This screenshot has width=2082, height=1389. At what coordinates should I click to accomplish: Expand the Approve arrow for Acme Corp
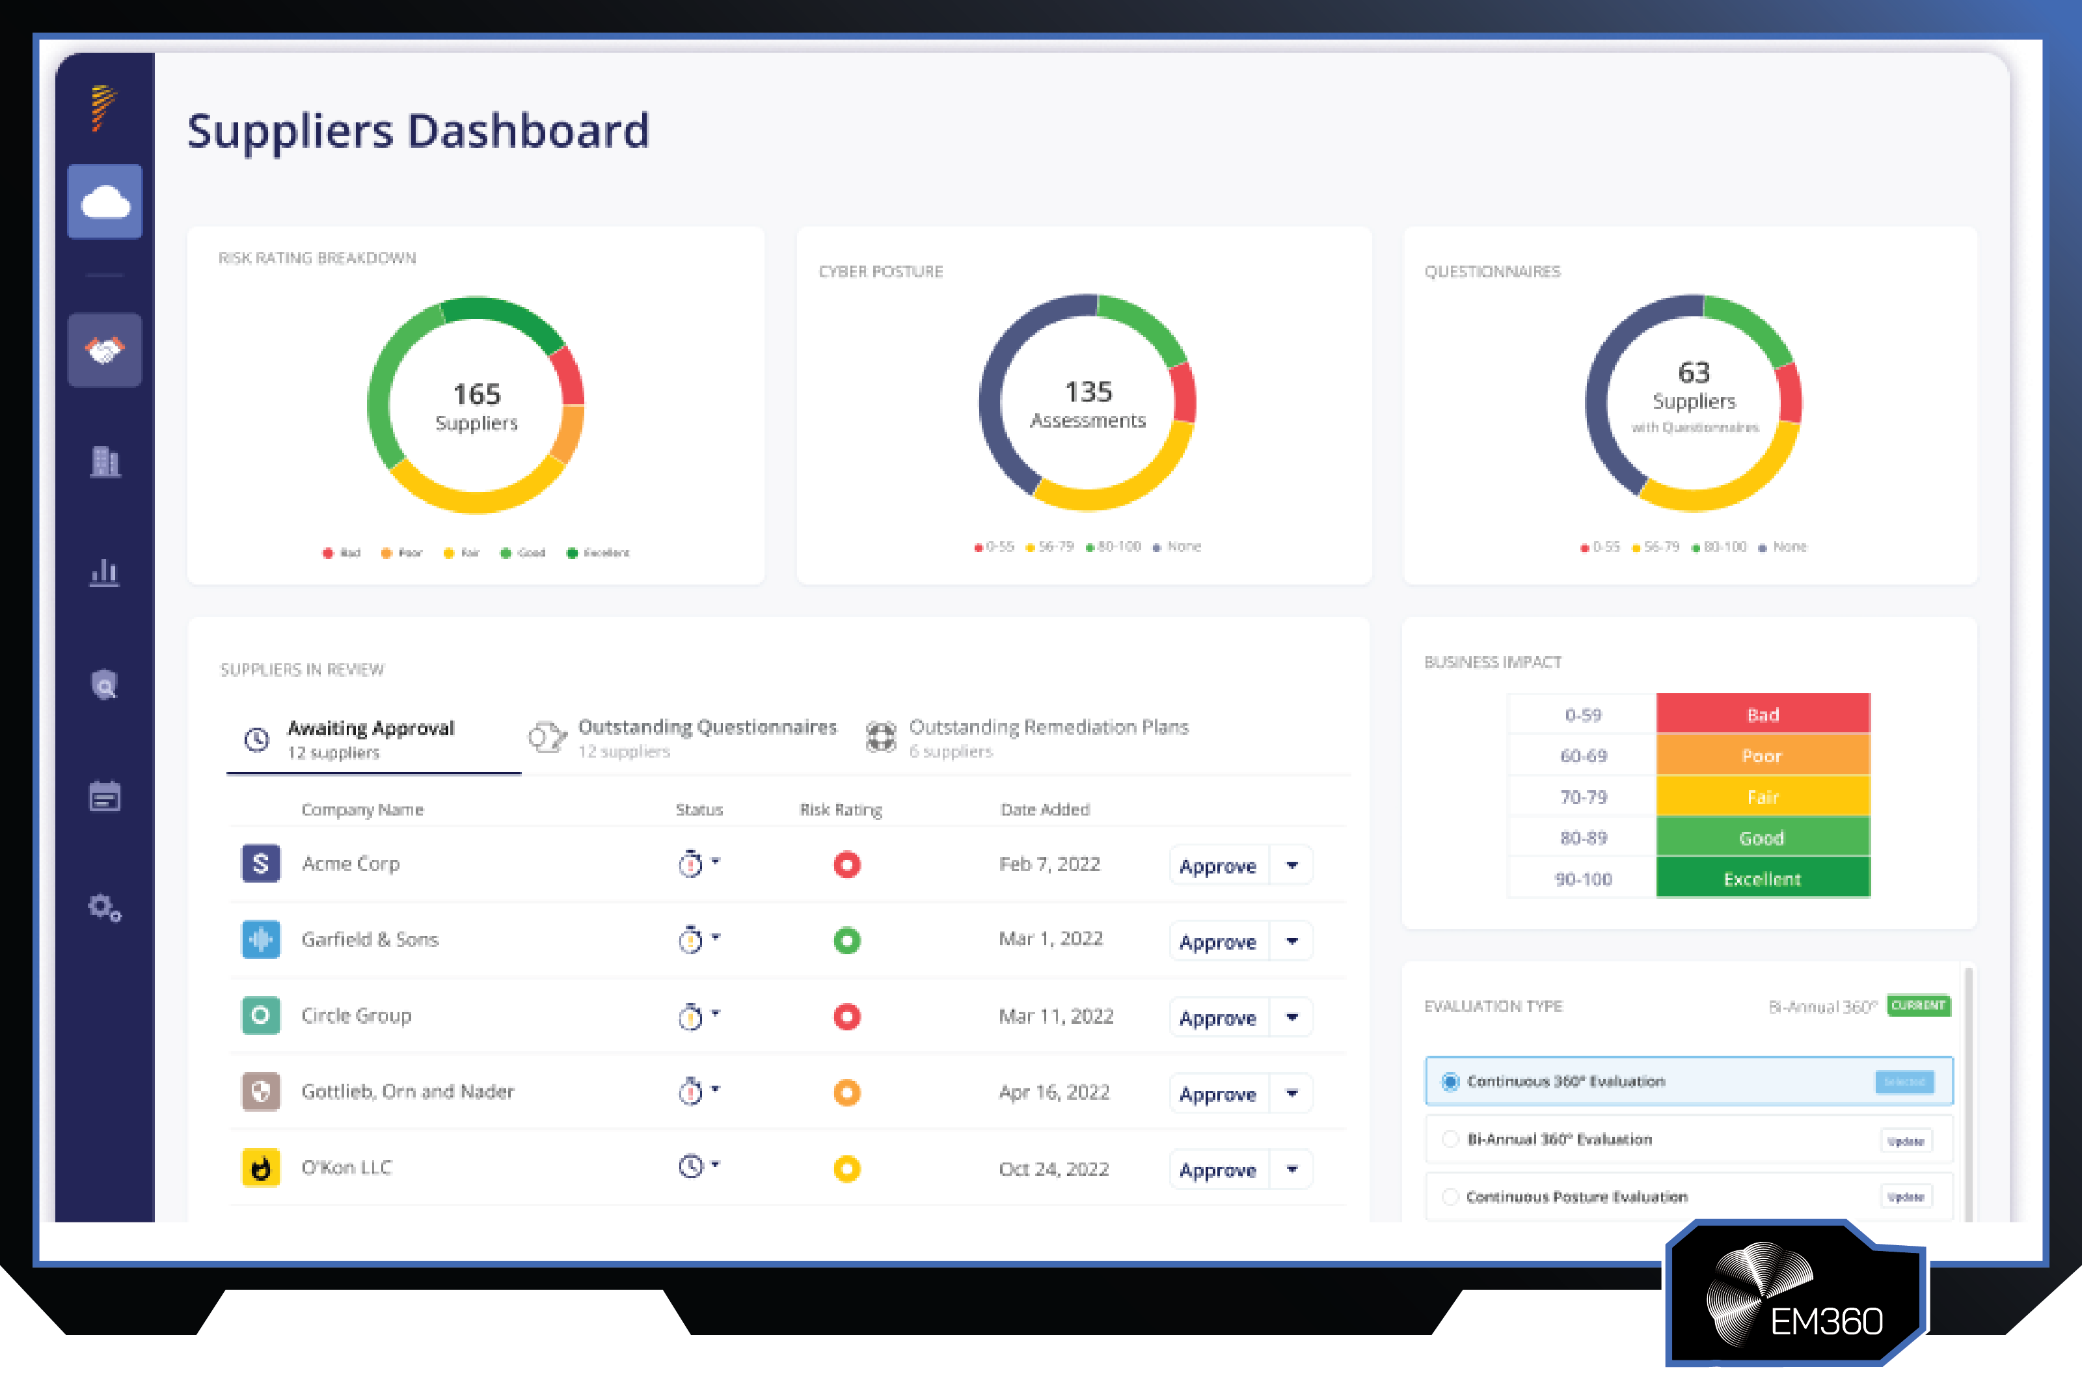(1292, 866)
